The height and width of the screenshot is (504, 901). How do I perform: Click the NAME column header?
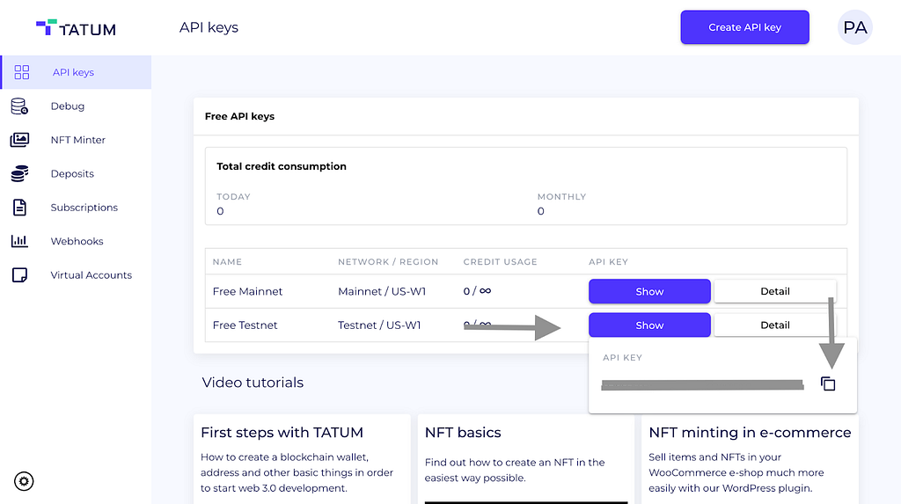point(227,262)
